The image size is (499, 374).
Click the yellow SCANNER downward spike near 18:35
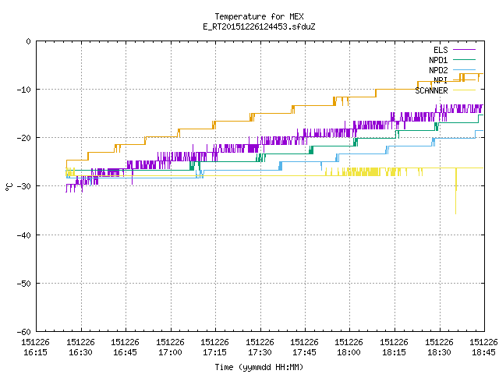point(455,191)
